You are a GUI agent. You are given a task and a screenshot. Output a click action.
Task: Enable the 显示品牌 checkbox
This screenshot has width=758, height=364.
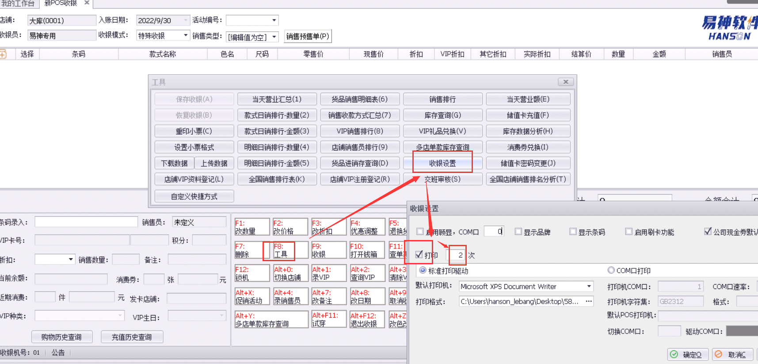pos(518,232)
